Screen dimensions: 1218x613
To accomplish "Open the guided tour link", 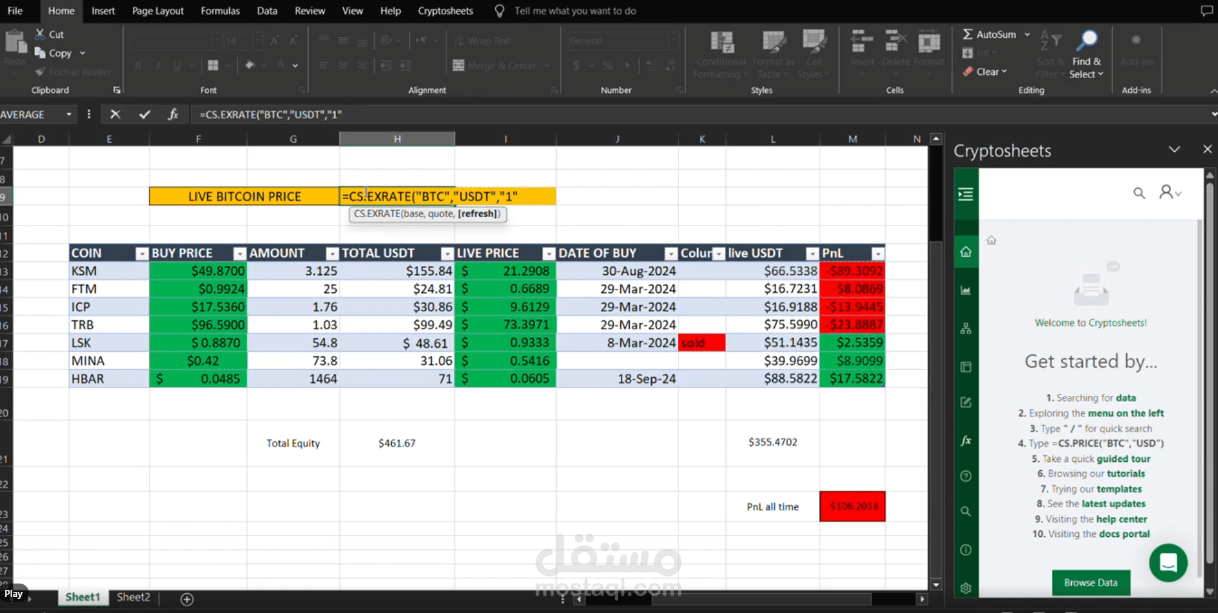I will (1123, 459).
